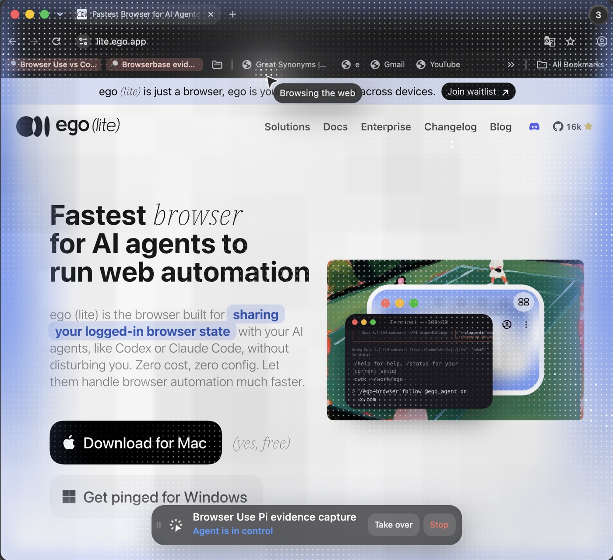
Task: Open a new tab with plus button
Action: click(x=233, y=14)
